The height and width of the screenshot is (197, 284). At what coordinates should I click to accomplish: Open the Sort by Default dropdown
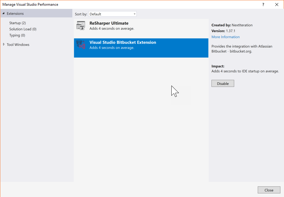click(112, 14)
